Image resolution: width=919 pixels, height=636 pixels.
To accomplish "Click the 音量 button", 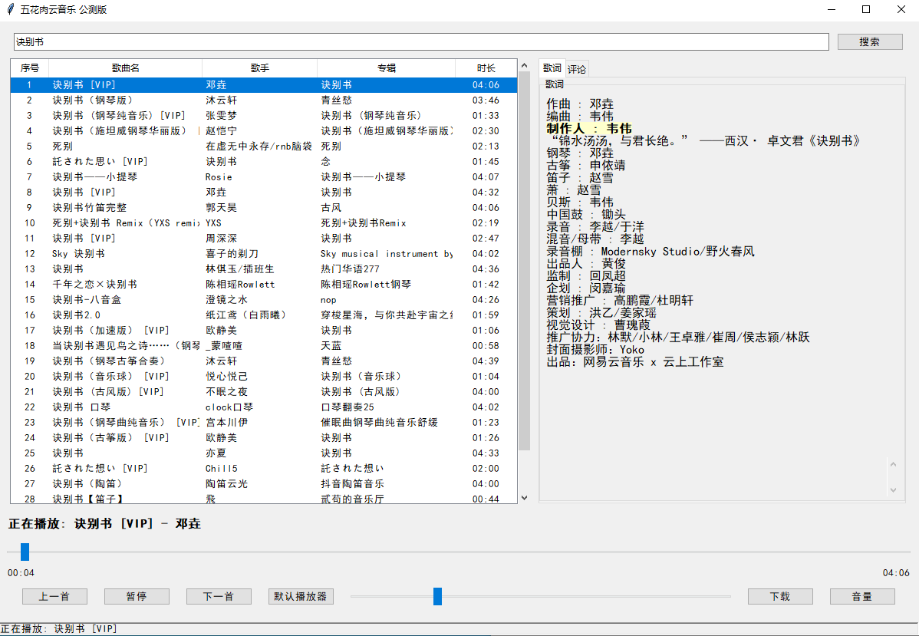I will click(x=862, y=596).
